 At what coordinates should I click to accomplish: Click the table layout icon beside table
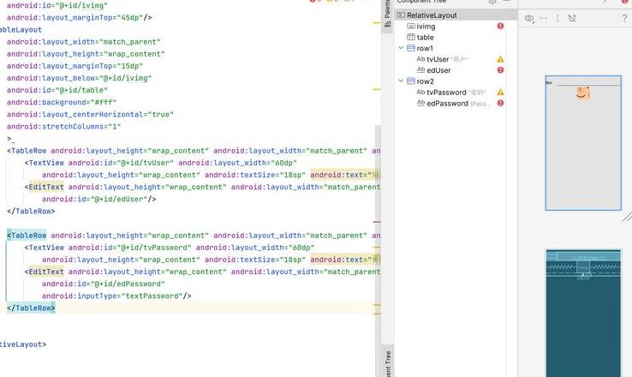pyautogui.click(x=411, y=37)
